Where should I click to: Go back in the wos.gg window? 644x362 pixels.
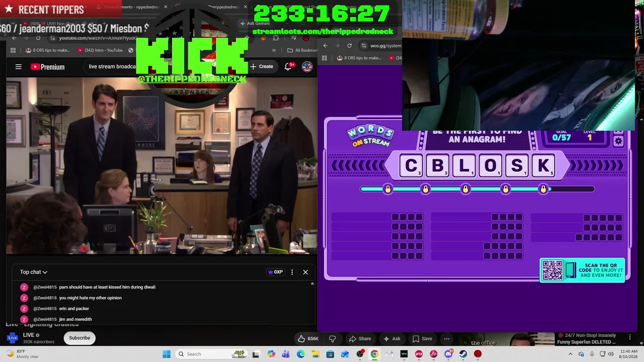pos(325,45)
